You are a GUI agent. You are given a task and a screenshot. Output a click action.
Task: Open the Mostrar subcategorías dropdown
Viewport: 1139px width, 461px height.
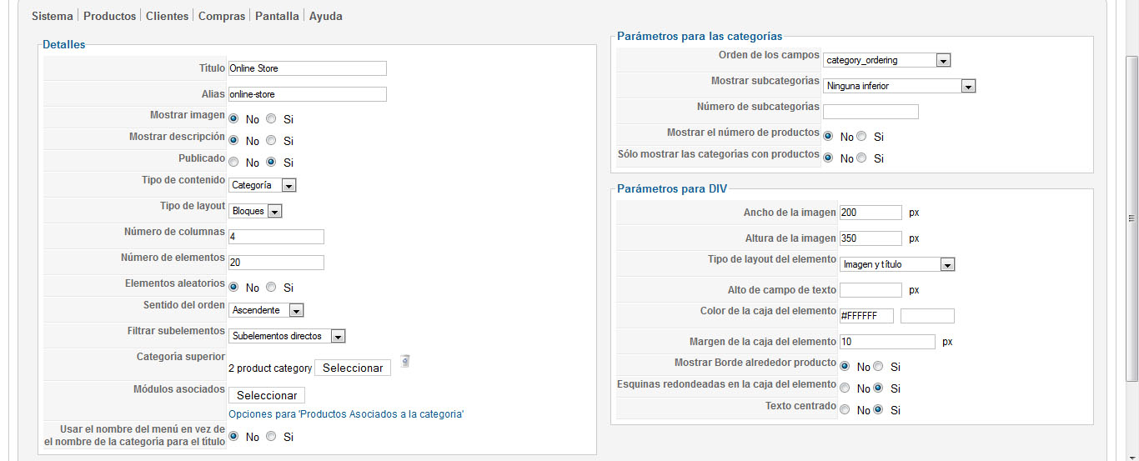(900, 86)
